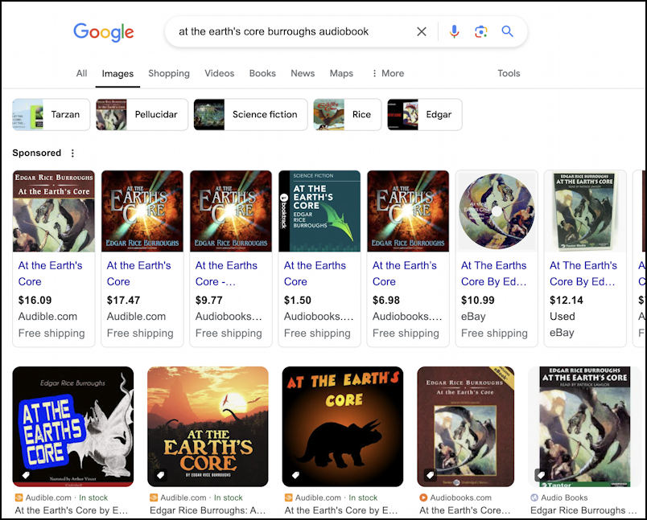Start voice search with microphone icon

(x=454, y=31)
